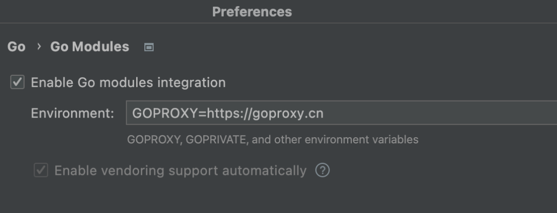Click the Preferences window title
The height and width of the screenshot is (213, 557).
(252, 11)
